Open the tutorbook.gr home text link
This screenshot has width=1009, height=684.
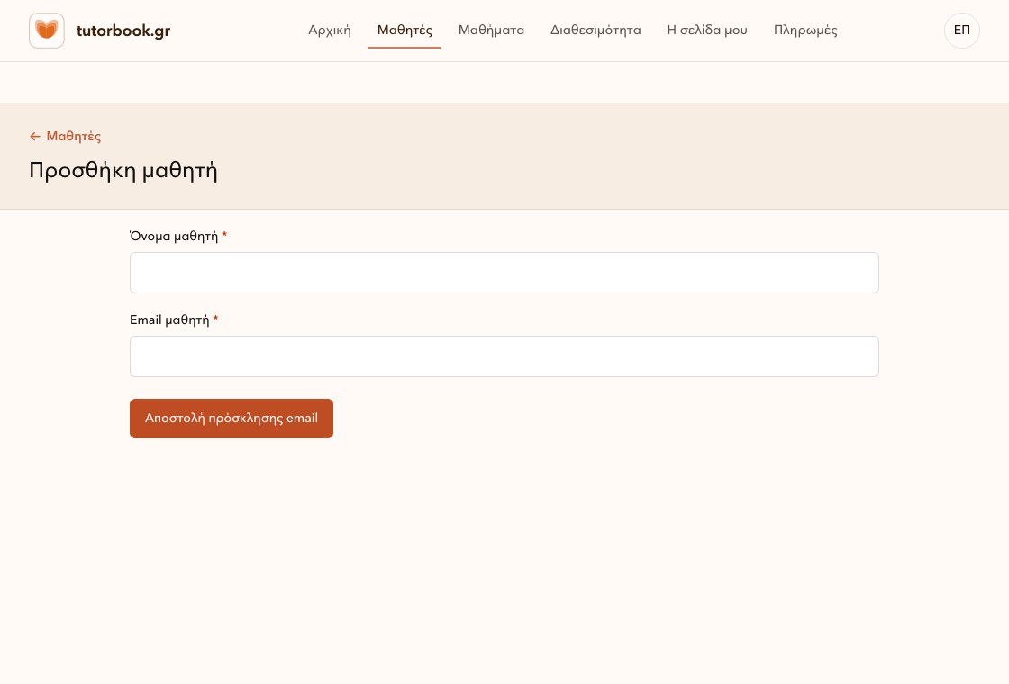[x=123, y=31]
